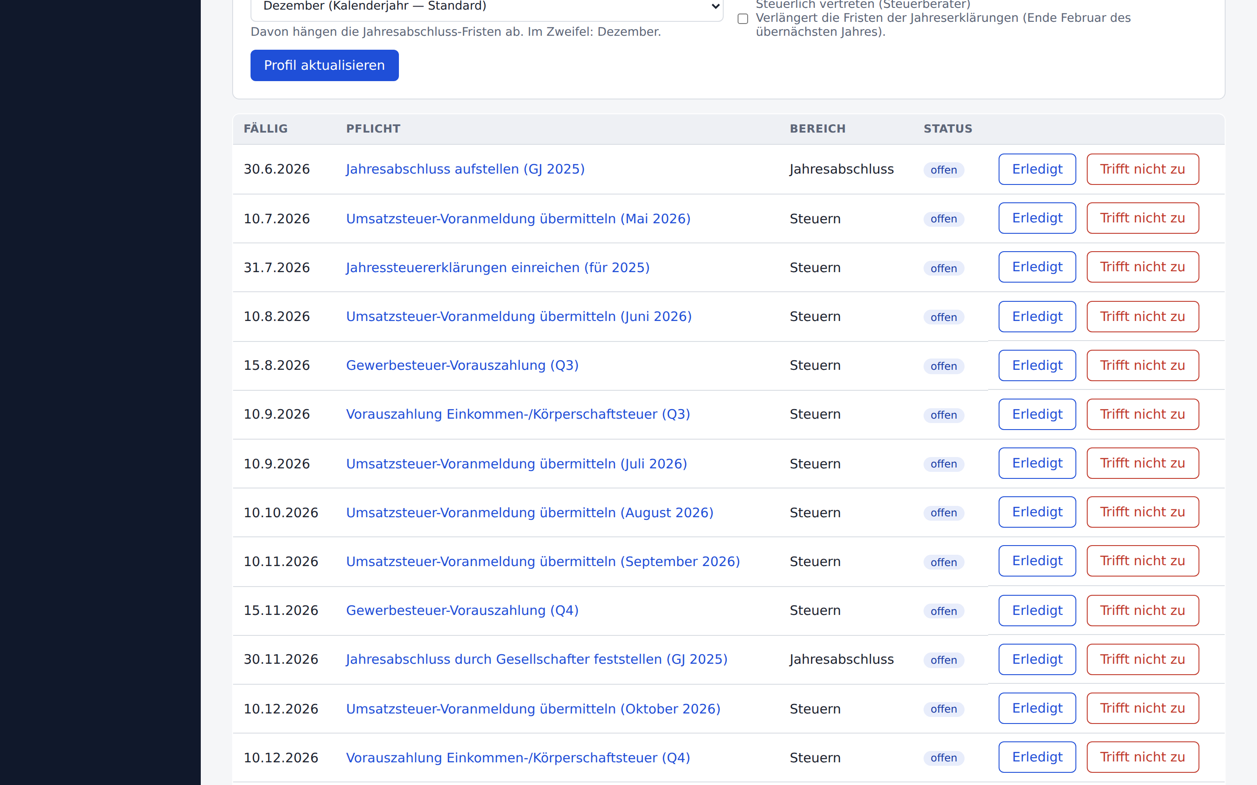Open Vorauszahlung Einkommen-/Körperschaftsteuer (Q4) link
Viewport: 1257px width, 785px height.
pyautogui.click(x=518, y=758)
